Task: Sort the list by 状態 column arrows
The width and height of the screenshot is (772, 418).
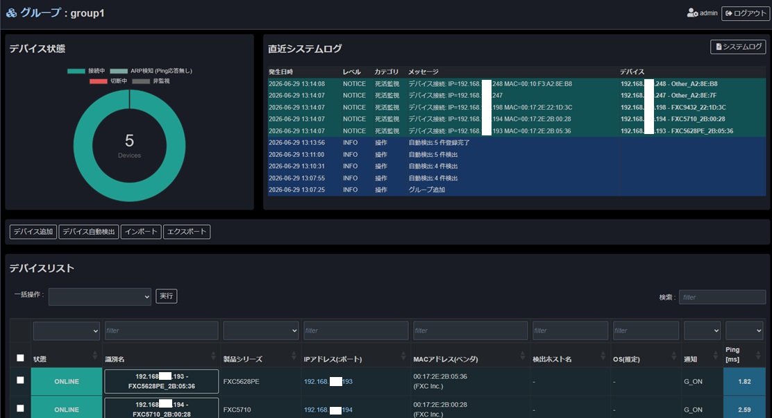Action: 94,356
